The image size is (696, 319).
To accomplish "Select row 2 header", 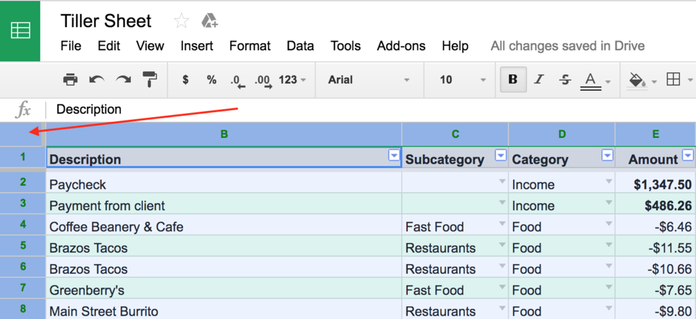I will click(23, 182).
